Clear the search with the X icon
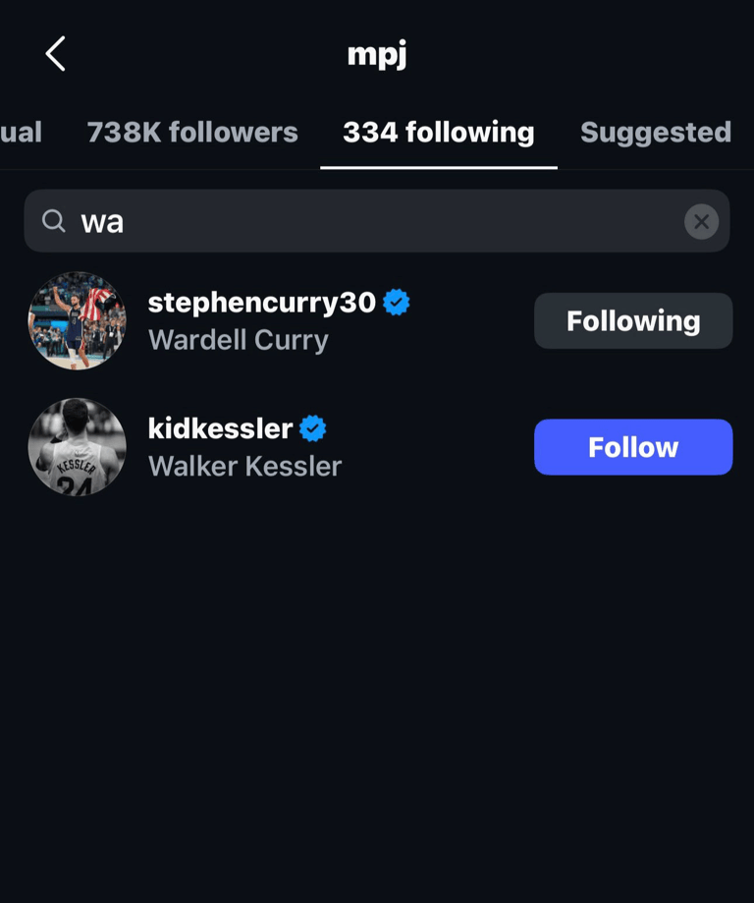The height and width of the screenshot is (903, 754). tap(701, 222)
